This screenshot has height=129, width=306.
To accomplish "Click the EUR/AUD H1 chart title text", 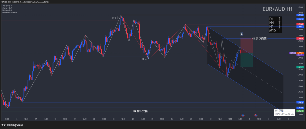I will tap(277, 9).
